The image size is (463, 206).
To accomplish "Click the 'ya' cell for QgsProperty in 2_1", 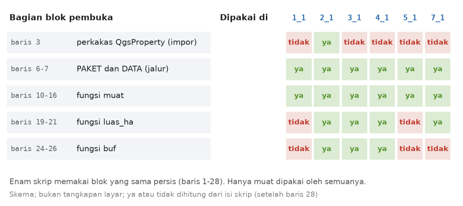I will tap(327, 42).
